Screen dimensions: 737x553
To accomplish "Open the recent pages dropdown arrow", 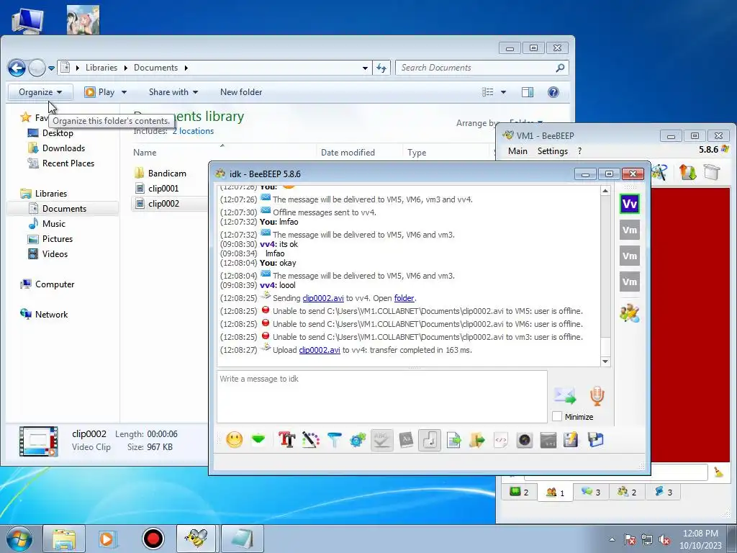I will pos(51,68).
